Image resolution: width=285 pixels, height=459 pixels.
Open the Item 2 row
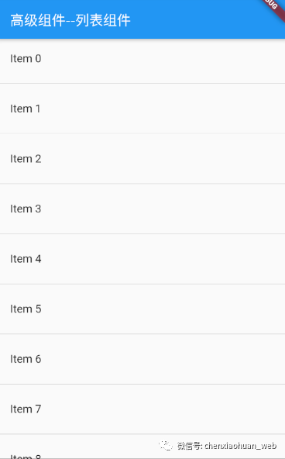click(x=142, y=159)
